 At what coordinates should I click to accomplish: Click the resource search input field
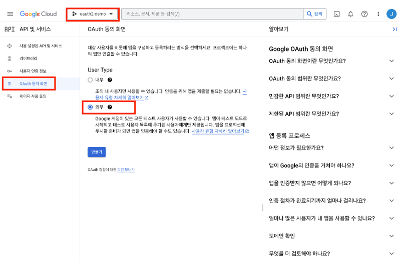point(212,14)
